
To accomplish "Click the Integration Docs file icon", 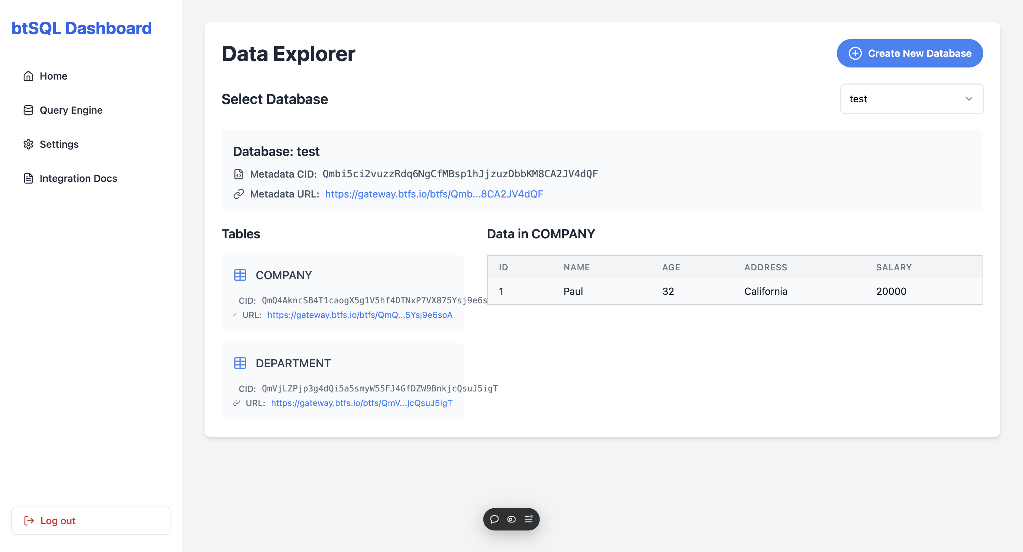I will click(x=28, y=178).
